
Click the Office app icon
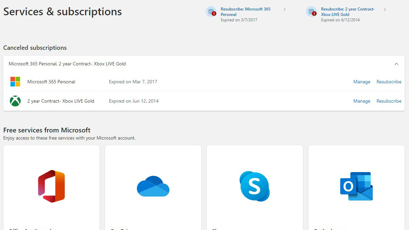(51, 186)
